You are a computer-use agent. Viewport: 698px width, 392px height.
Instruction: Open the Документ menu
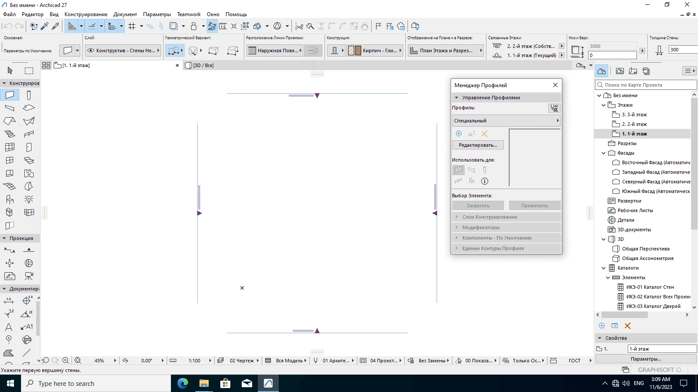pyautogui.click(x=125, y=14)
